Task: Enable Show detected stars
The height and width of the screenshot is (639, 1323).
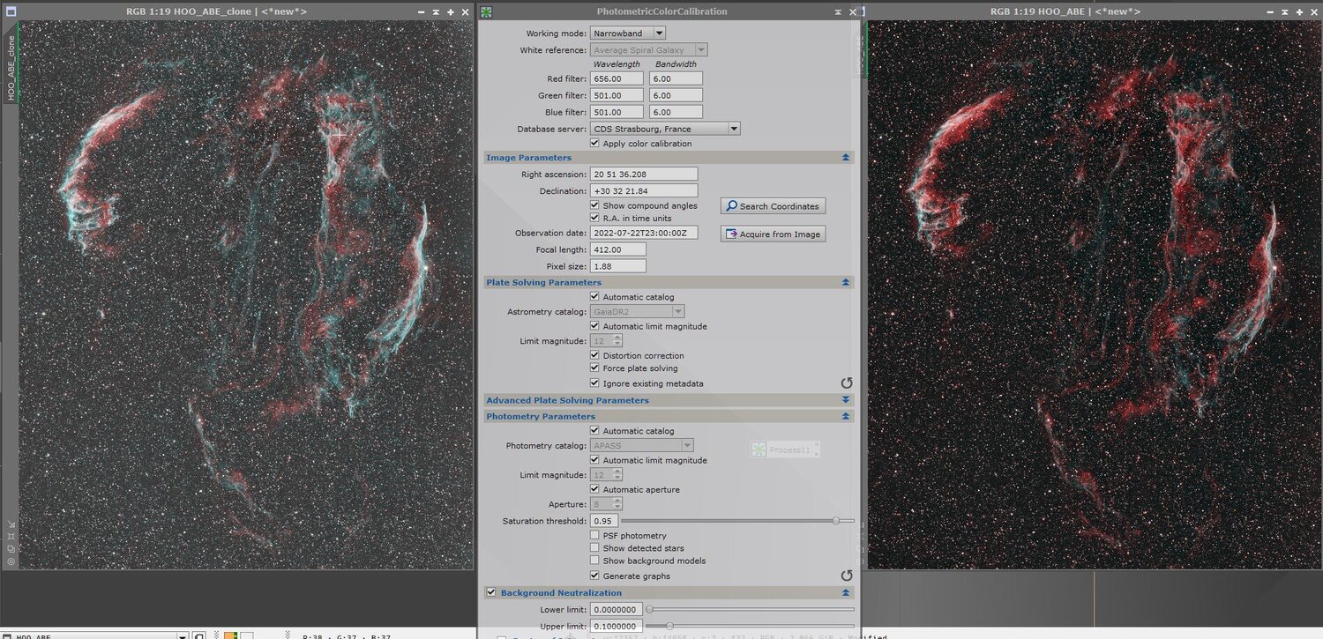Action: coord(595,547)
